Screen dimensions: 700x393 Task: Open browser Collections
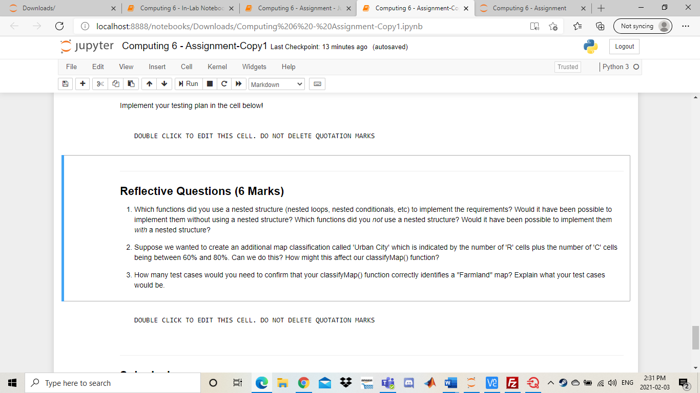[600, 26]
